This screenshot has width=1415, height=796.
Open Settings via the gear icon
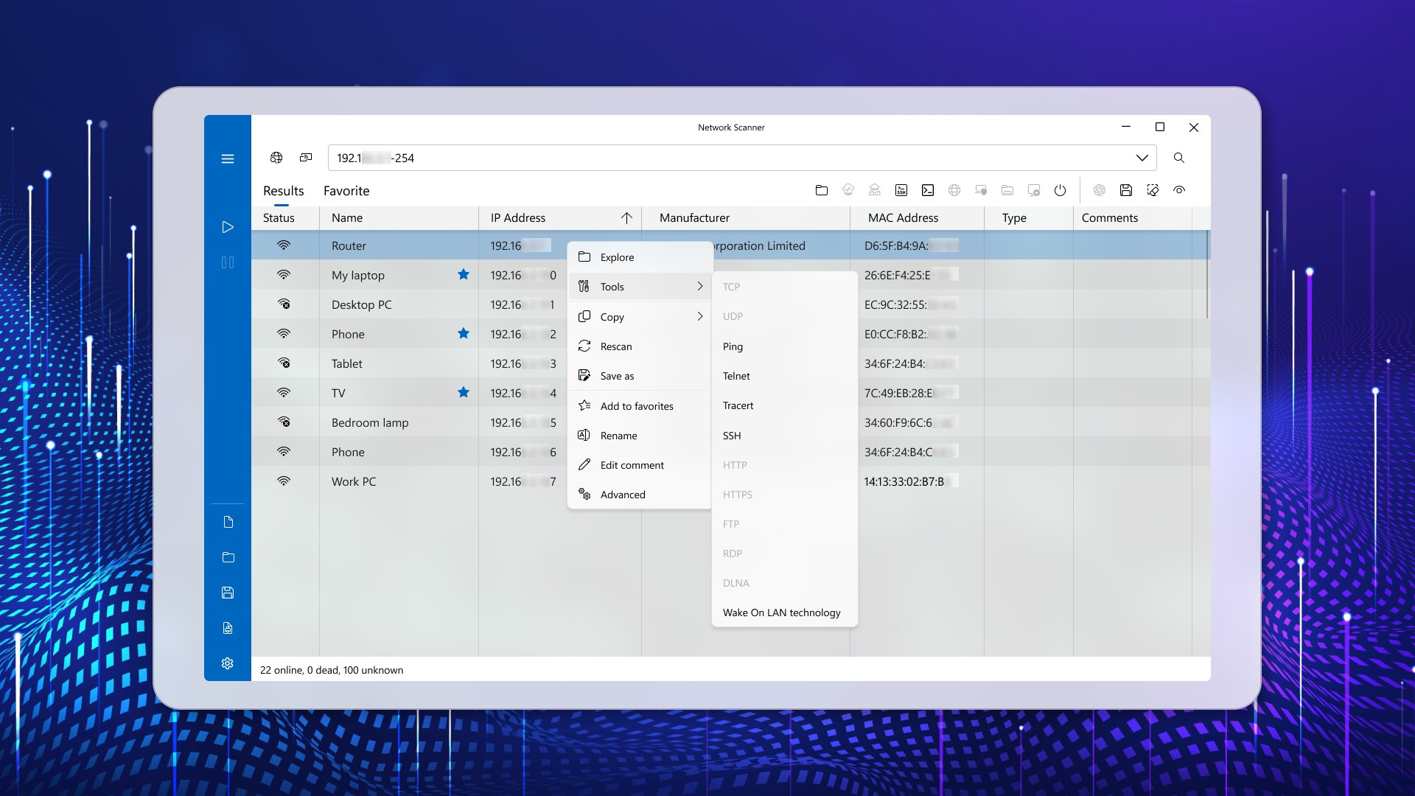[228, 663]
